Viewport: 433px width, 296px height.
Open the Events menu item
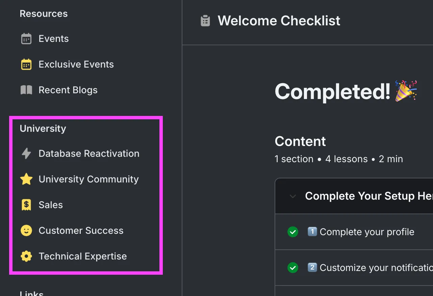[x=54, y=39]
